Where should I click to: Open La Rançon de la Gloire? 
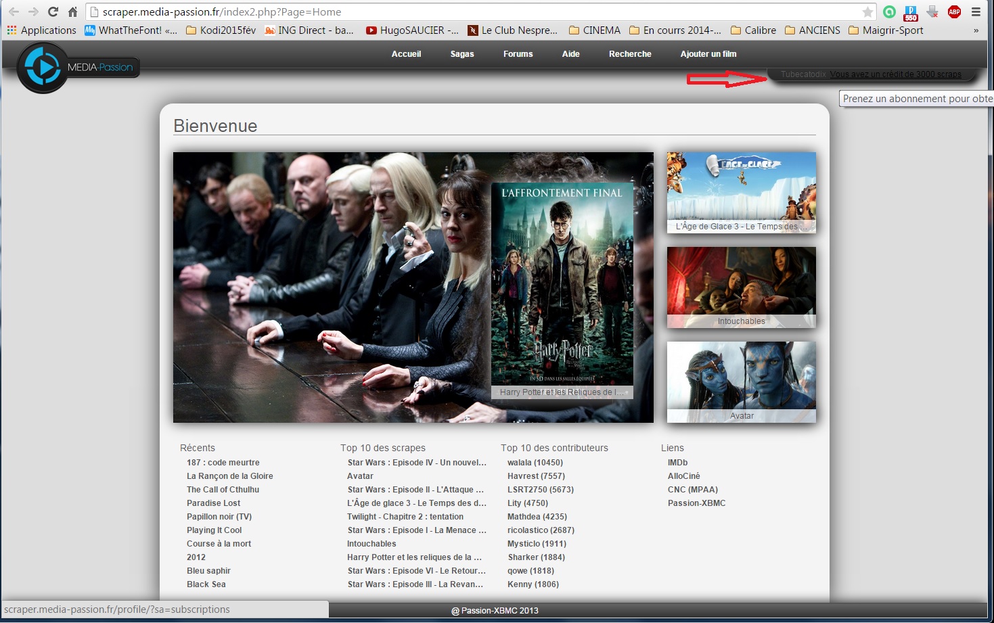pyautogui.click(x=230, y=476)
